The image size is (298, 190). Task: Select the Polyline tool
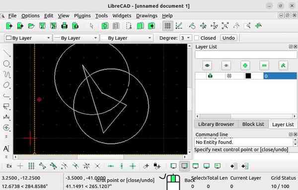click(x=7, y=96)
